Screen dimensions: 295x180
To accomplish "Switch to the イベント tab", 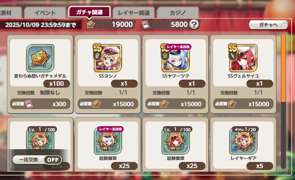I will tap(45, 13).
